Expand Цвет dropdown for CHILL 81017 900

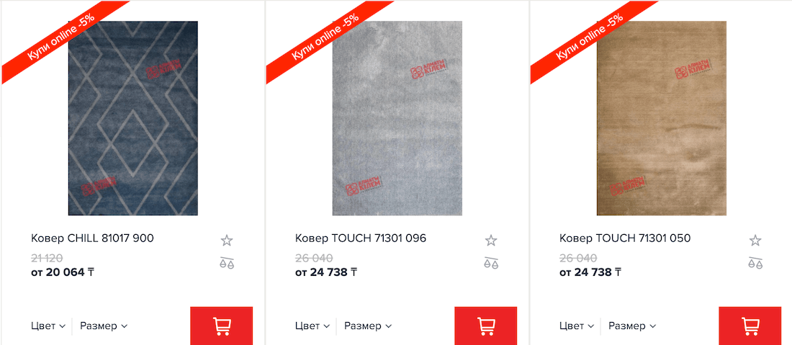pyautogui.click(x=48, y=326)
